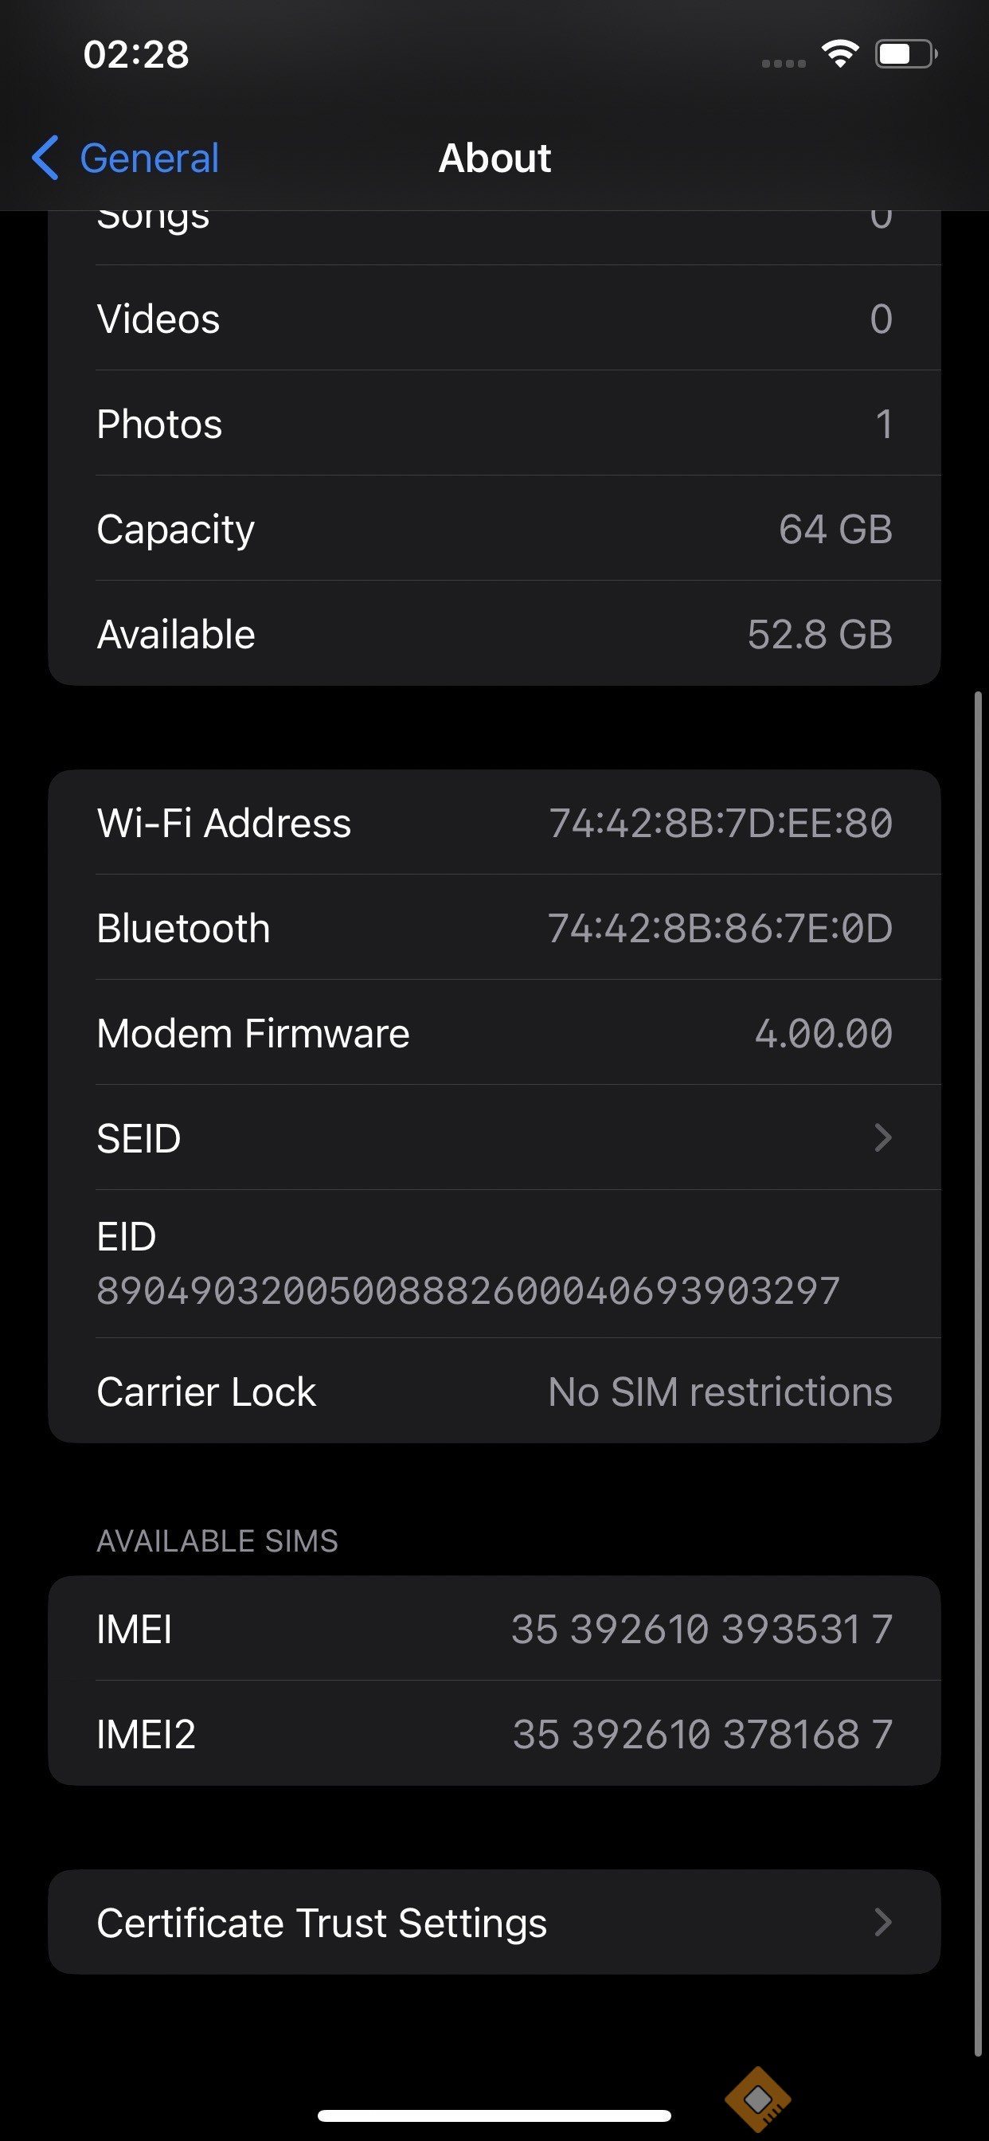Tap the orange diamond chip overlay icon
The width and height of the screenshot is (989, 2141).
point(757,2099)
